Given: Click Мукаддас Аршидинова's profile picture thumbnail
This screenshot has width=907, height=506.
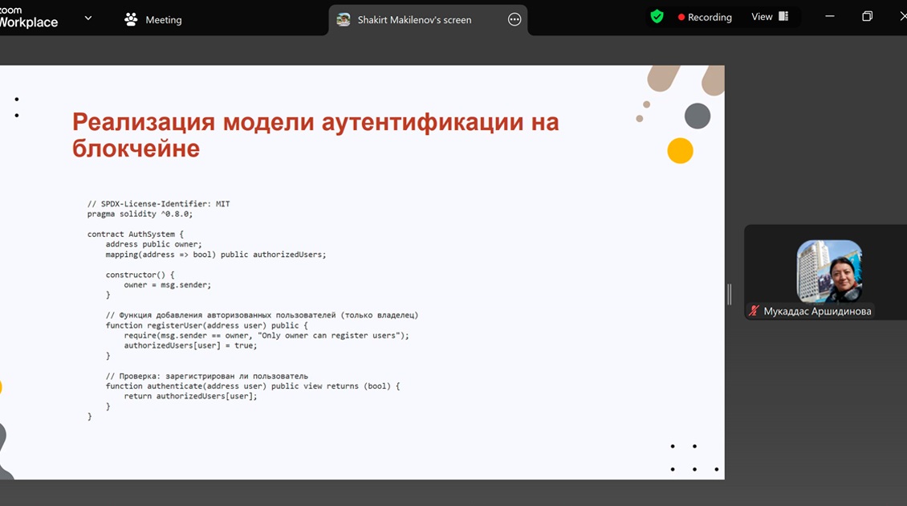Looking at the screenshot, I should 829,271.
